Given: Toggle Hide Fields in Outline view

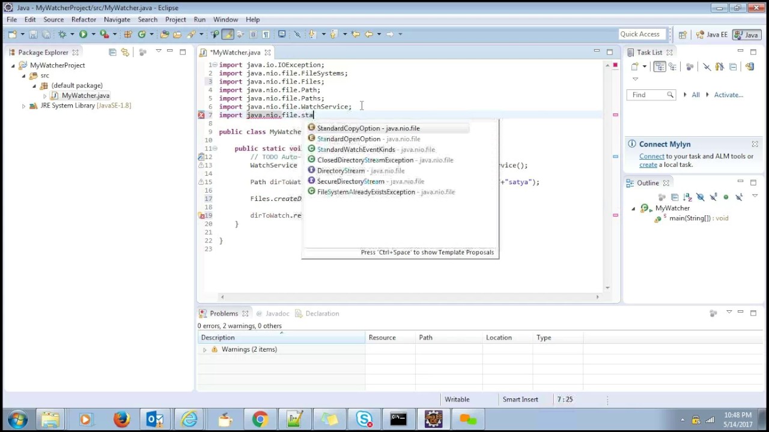Looking at the screenshot, I should 700,197.
